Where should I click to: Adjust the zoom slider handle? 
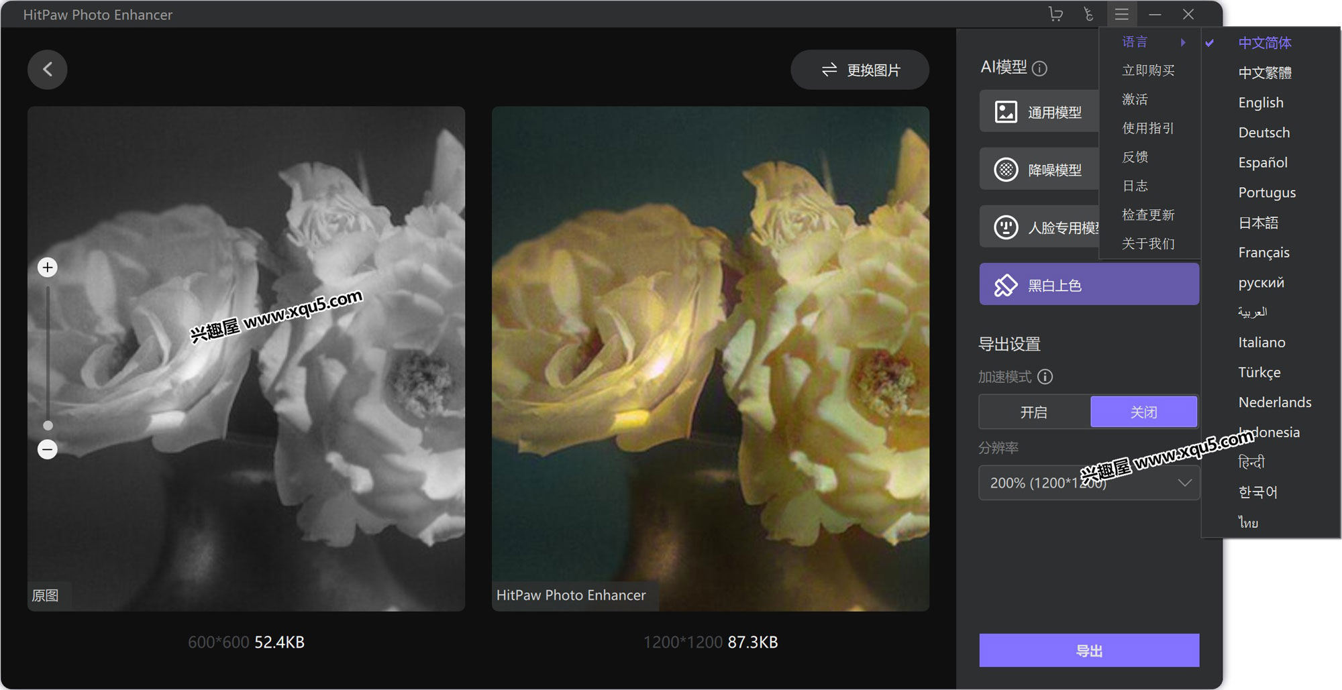[48, 425]
